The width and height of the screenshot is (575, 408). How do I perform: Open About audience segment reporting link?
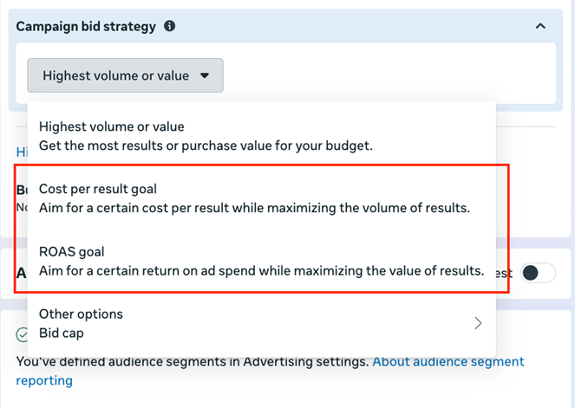pyautogui.click(x=448, y=361)
